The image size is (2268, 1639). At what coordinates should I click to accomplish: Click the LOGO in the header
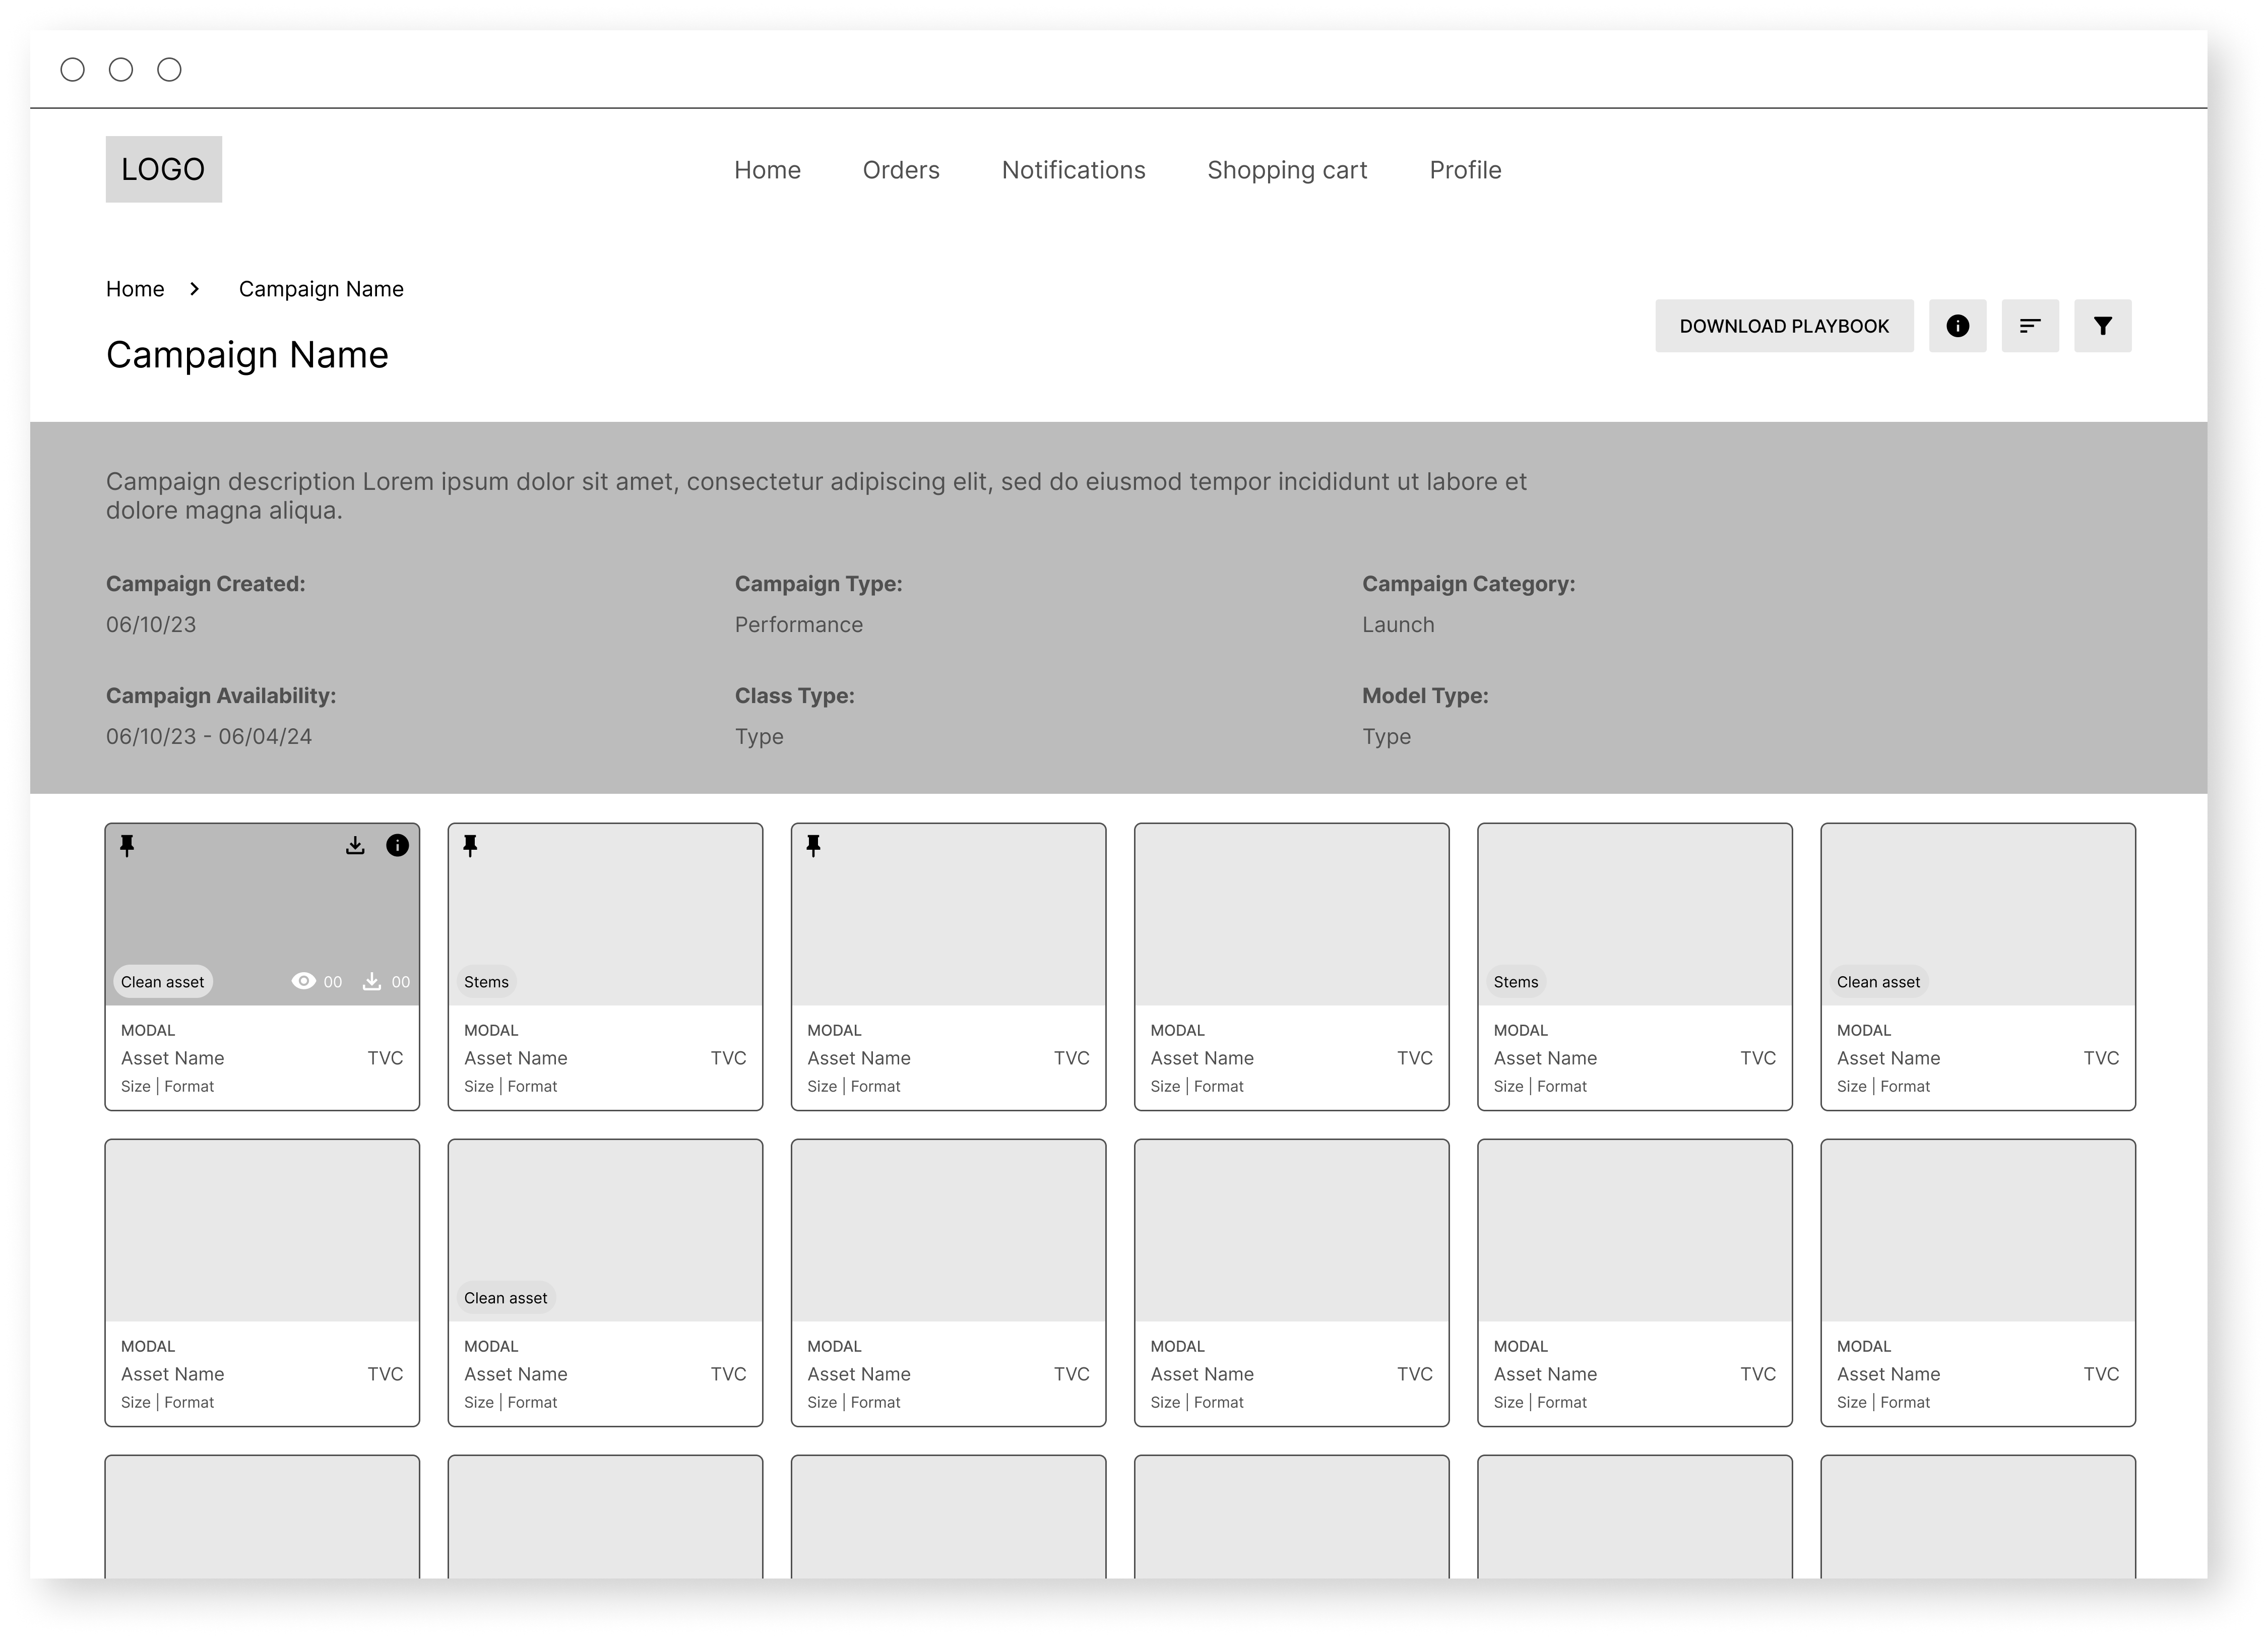164,169
